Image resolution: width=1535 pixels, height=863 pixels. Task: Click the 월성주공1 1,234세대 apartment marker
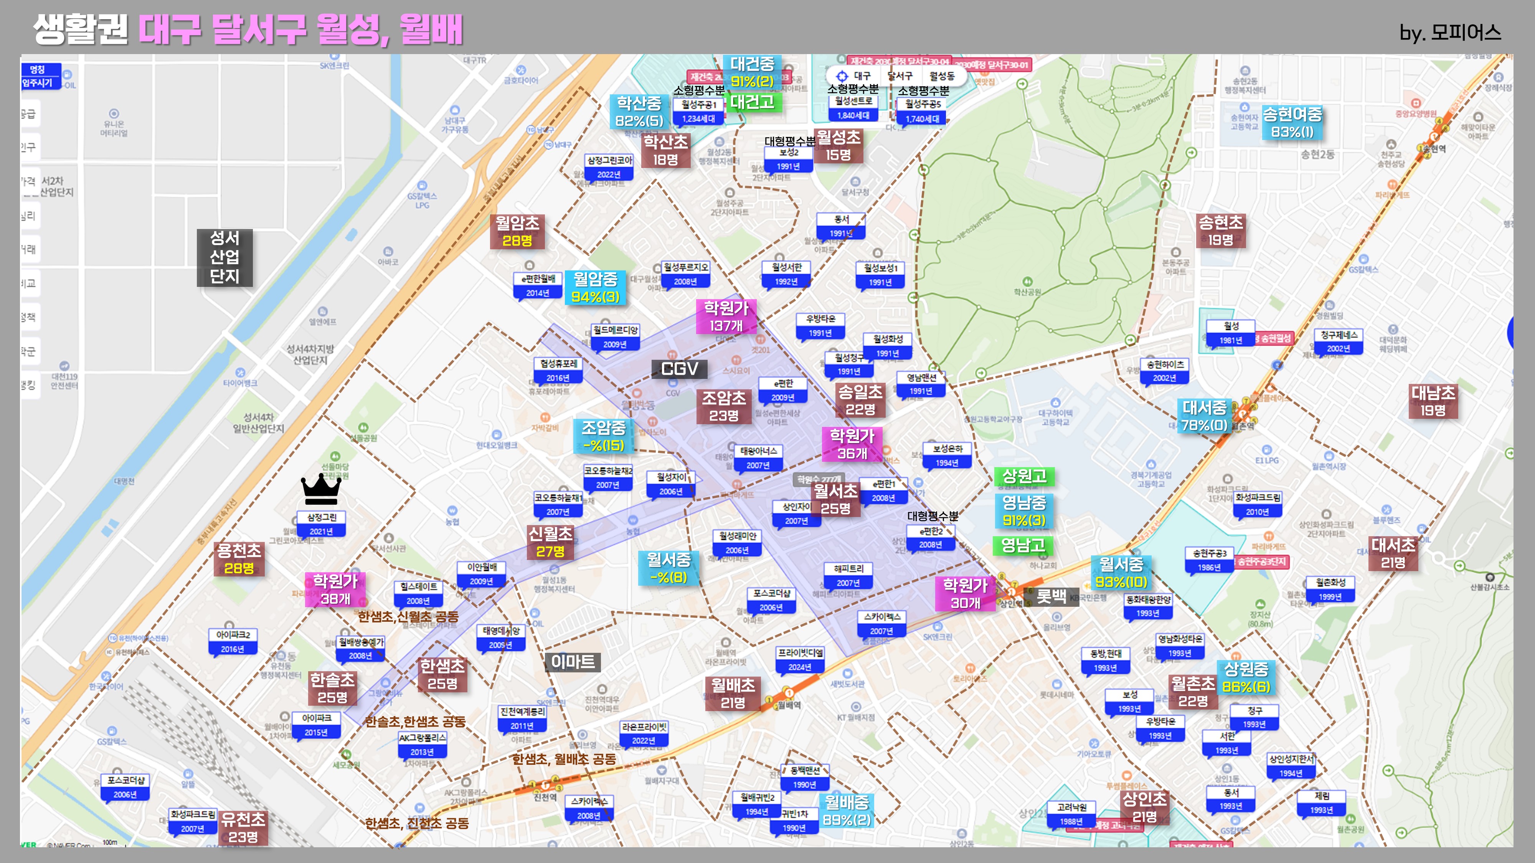pyautogui.click(x=698, y=111)
